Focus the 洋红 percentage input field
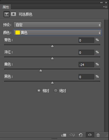This screenshot has height=140, width=109. 86,53
